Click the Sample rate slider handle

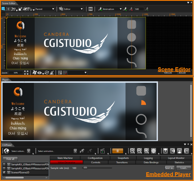click(x=85, y=168)
